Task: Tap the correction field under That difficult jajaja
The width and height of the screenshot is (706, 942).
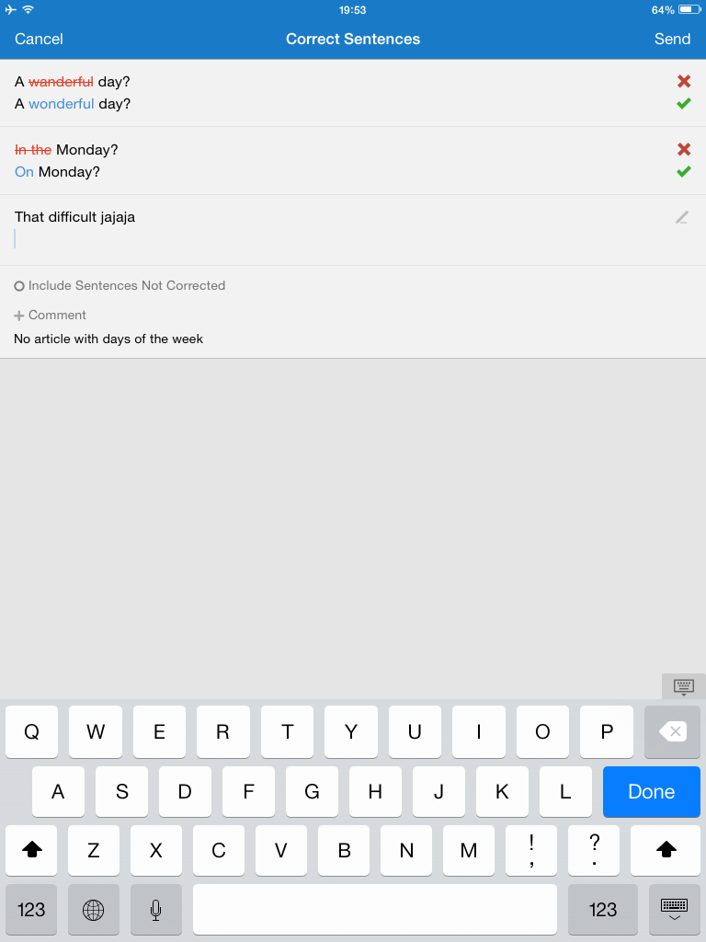Action: coord(336,239)
